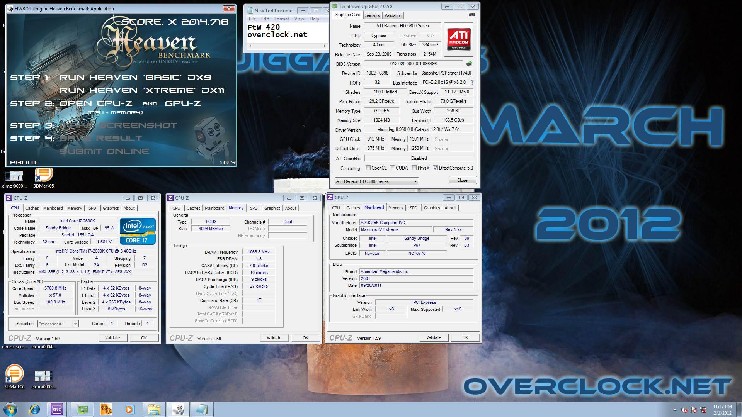Open the Help menu in Notepad
Viewport: 742px width, 417px height.
coord(314,19)
